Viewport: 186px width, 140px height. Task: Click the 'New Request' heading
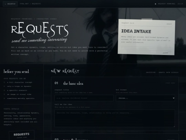[x=65, y=71]
